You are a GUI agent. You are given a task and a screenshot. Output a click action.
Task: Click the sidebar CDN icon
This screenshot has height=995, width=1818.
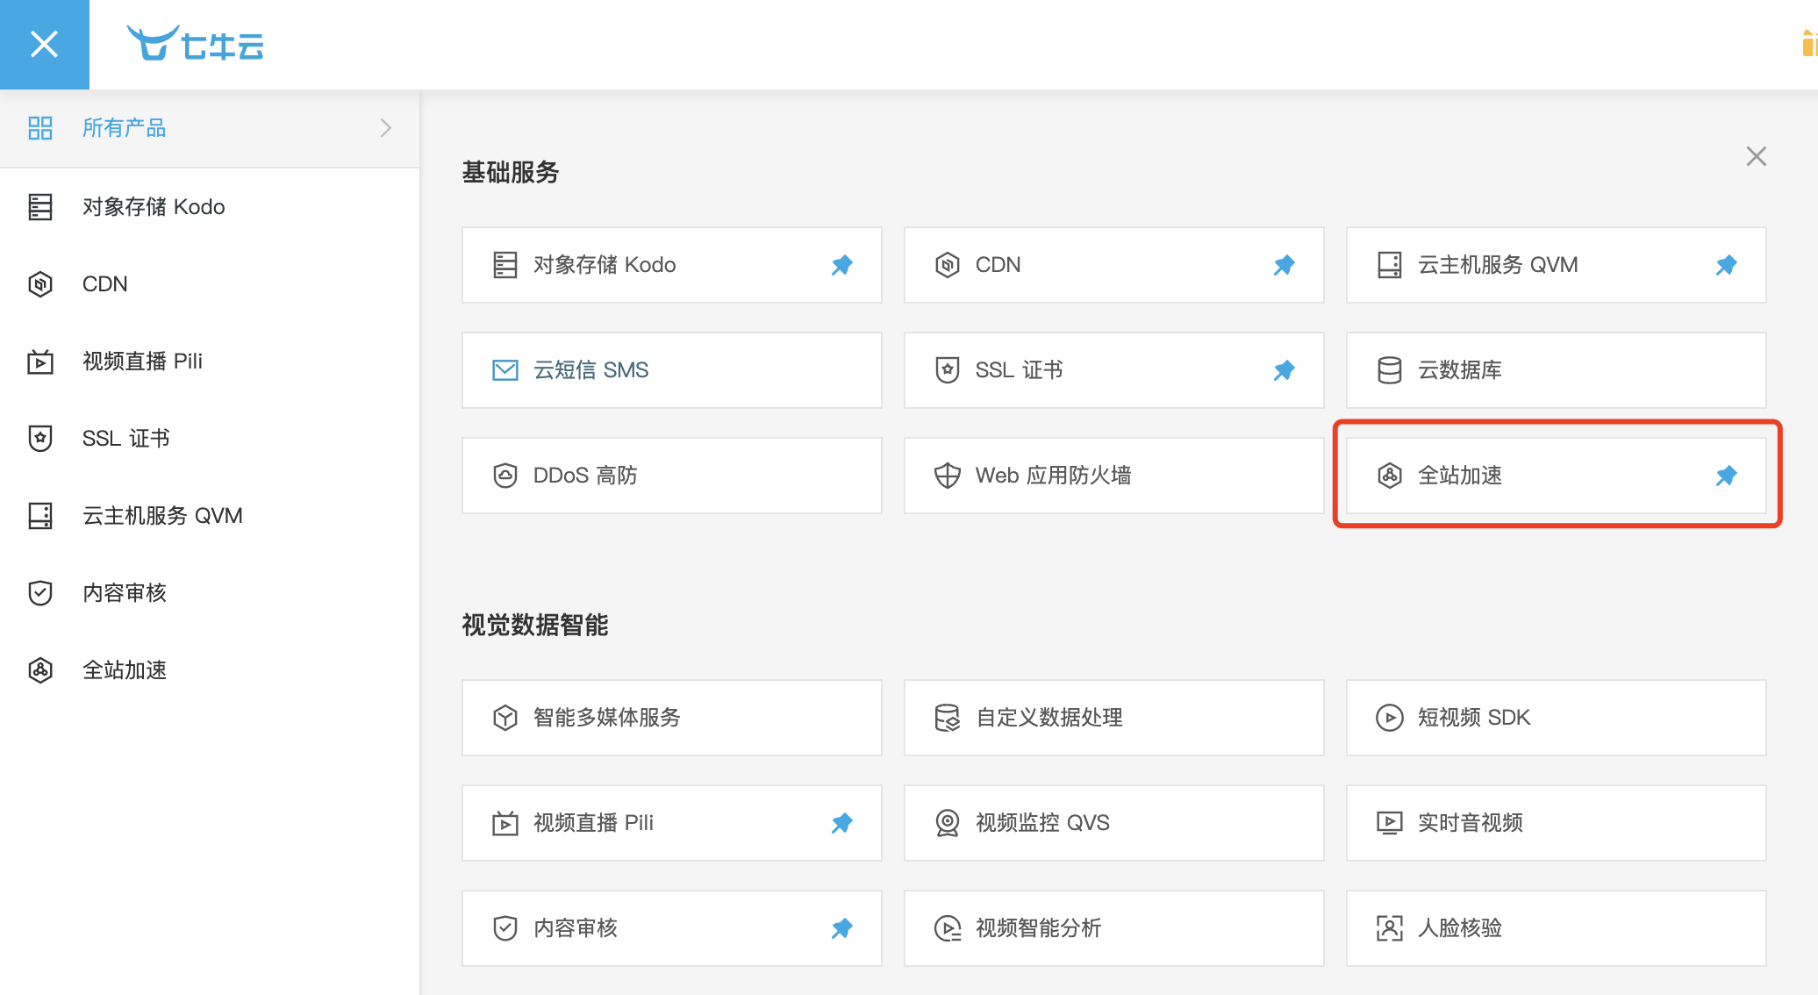(40, 284)
